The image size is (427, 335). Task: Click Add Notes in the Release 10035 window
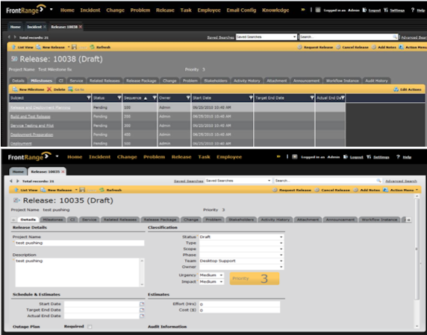coord(367,190)
